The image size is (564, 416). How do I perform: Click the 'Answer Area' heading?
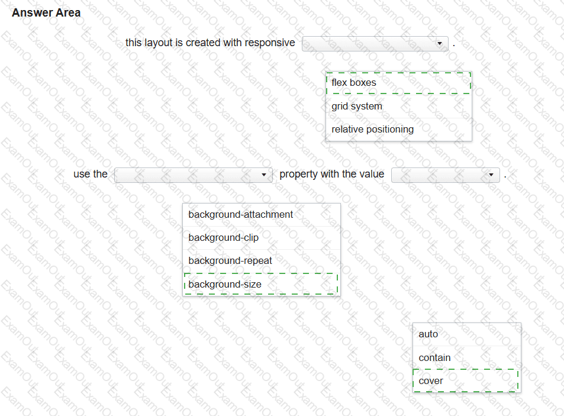(46, 12)
